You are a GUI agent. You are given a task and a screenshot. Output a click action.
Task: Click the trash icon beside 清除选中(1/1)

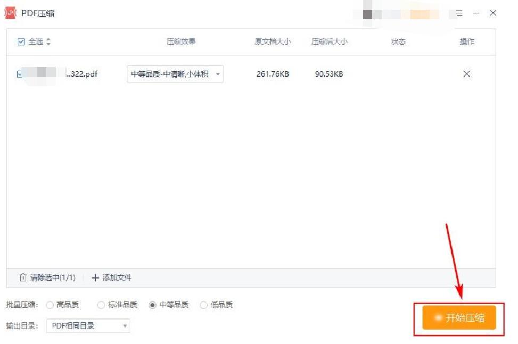(x=23, y=277)
